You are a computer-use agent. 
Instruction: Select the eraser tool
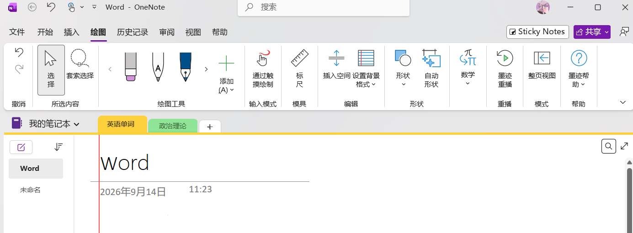pyautogui.click(x=131, y=67)
